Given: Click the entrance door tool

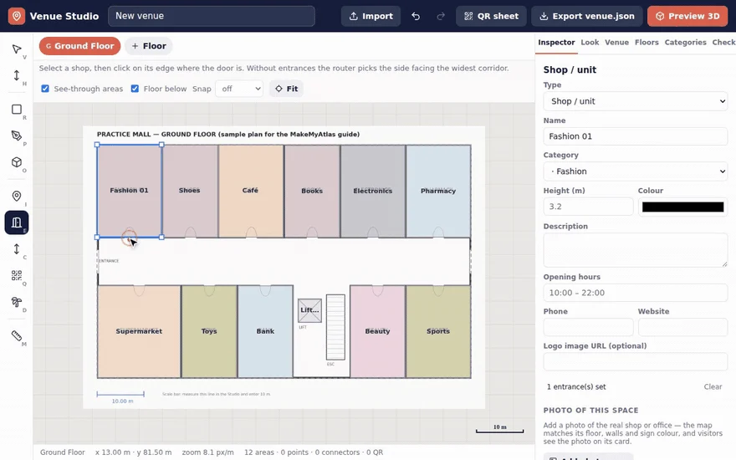Looking at the screenshot, I should 17,222.
